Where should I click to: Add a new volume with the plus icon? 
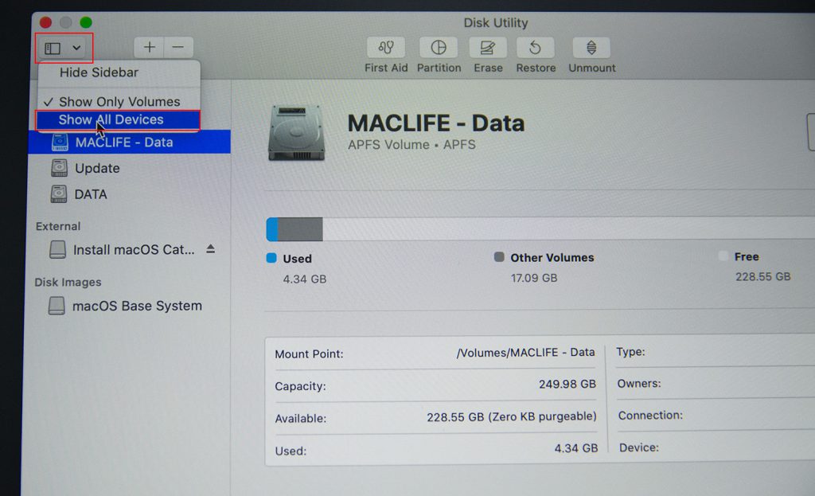point(148,46)
